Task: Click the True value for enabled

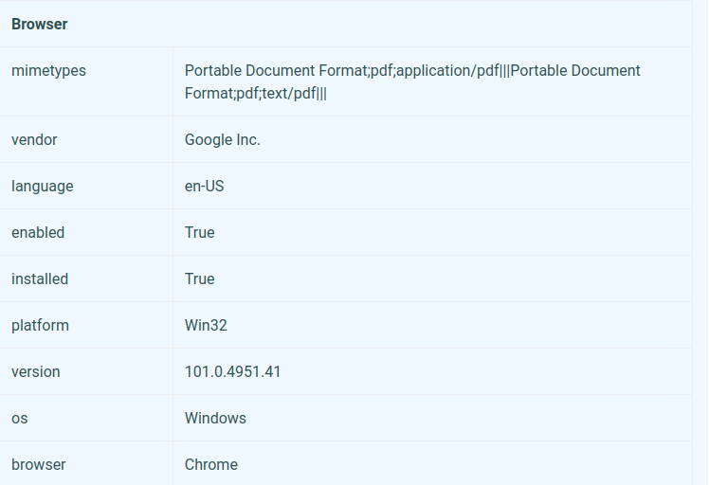Action: (x=199, y=233)
